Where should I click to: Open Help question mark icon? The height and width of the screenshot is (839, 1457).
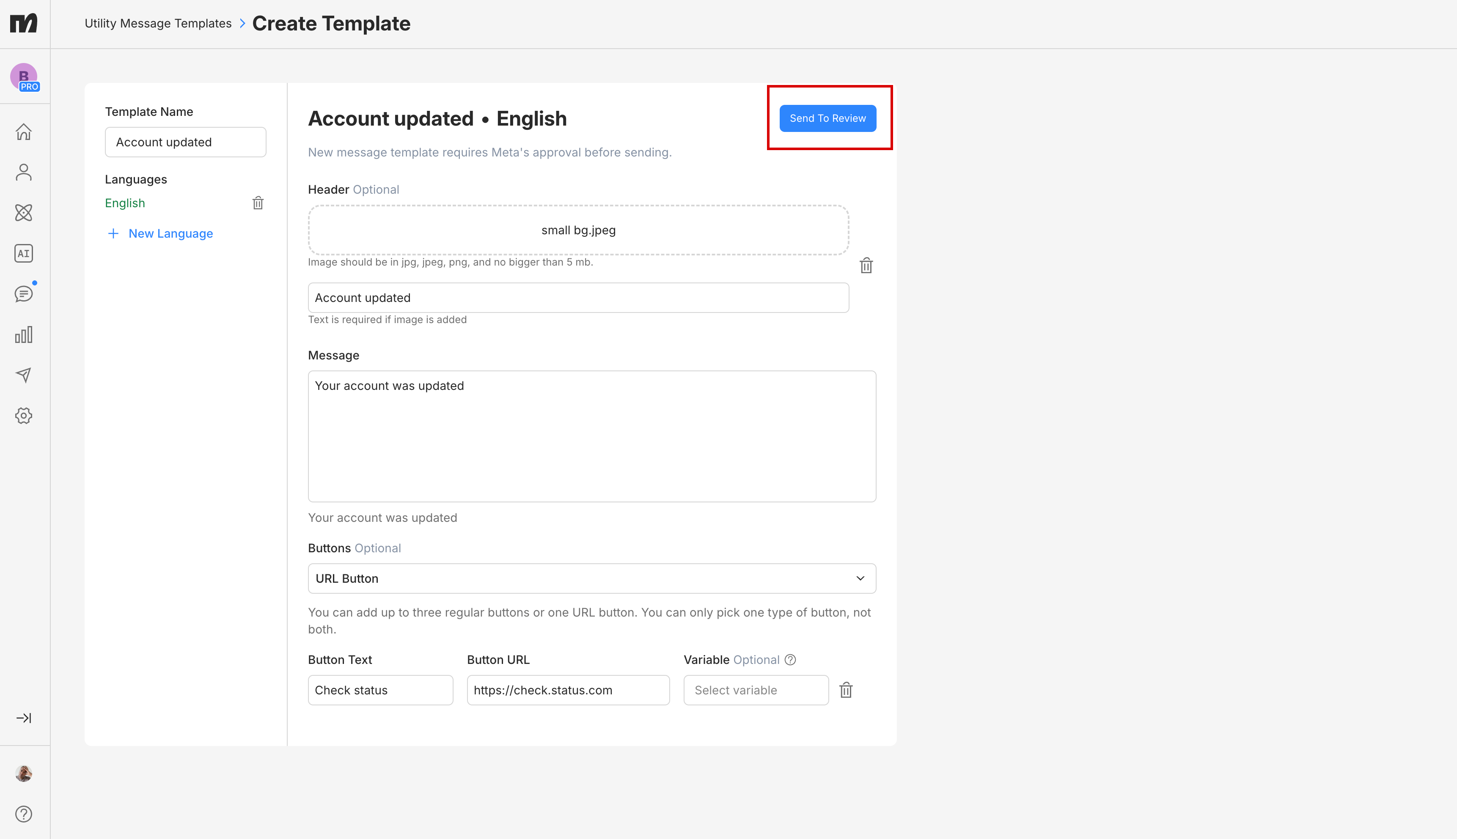(24, 814)
